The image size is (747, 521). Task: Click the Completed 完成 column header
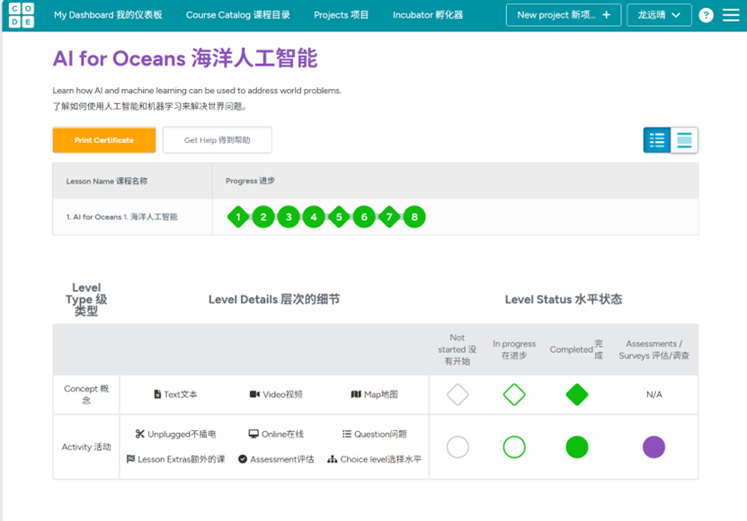coord(576,349)
